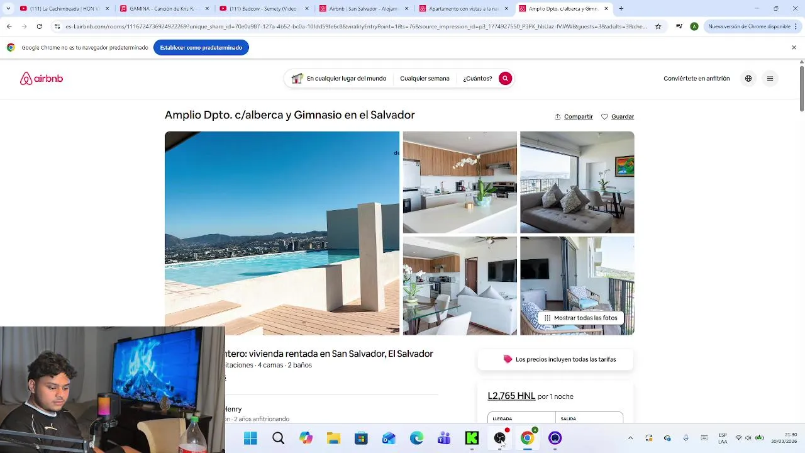The height and width of the screenshot is (453, 805).
Task: Open the ESP LAA language indicator
Action: click(723, 438)
